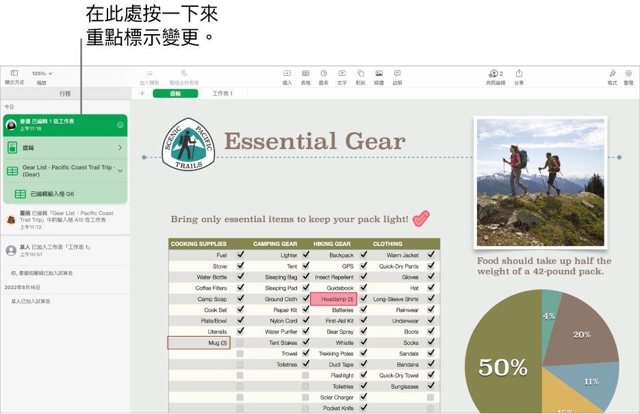Open the Organize (整理) toolbar icon
The image size is (640, 414).
(x=628, y=73)
